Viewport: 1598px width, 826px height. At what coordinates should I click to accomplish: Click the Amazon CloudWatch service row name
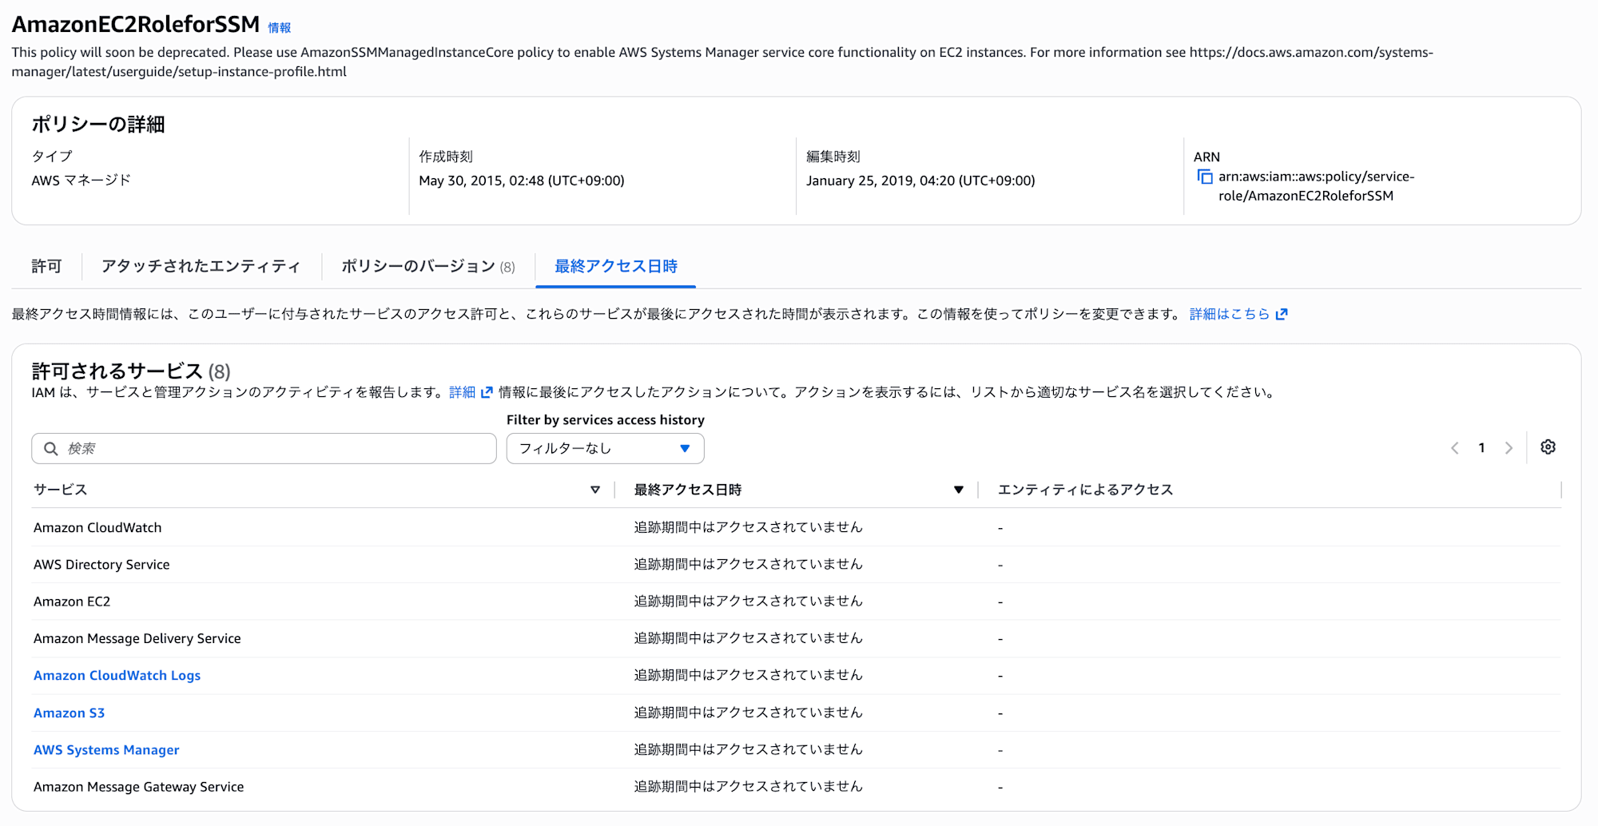(97, 527)
